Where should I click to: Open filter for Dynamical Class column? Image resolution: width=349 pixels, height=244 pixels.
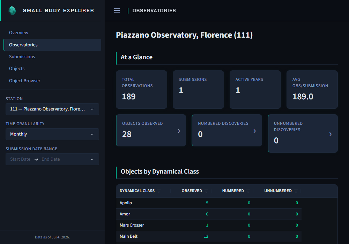click(159, 191)
